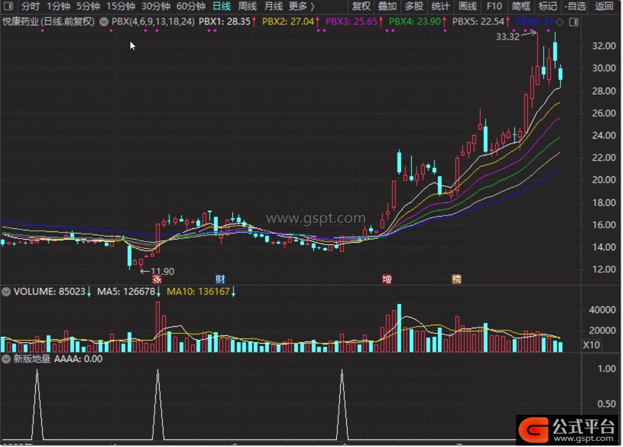Viewport: 623px width, 447px height.
Task: Click the PBX1: 28.35 value
Action: coord(225,22)
